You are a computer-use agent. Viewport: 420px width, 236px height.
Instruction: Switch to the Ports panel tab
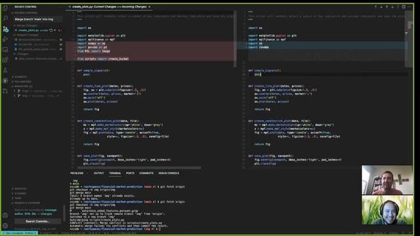coord(130,173)
